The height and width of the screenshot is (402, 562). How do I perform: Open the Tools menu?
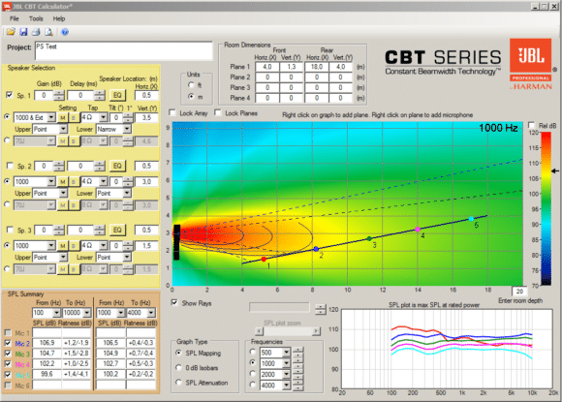coord(36,18)
